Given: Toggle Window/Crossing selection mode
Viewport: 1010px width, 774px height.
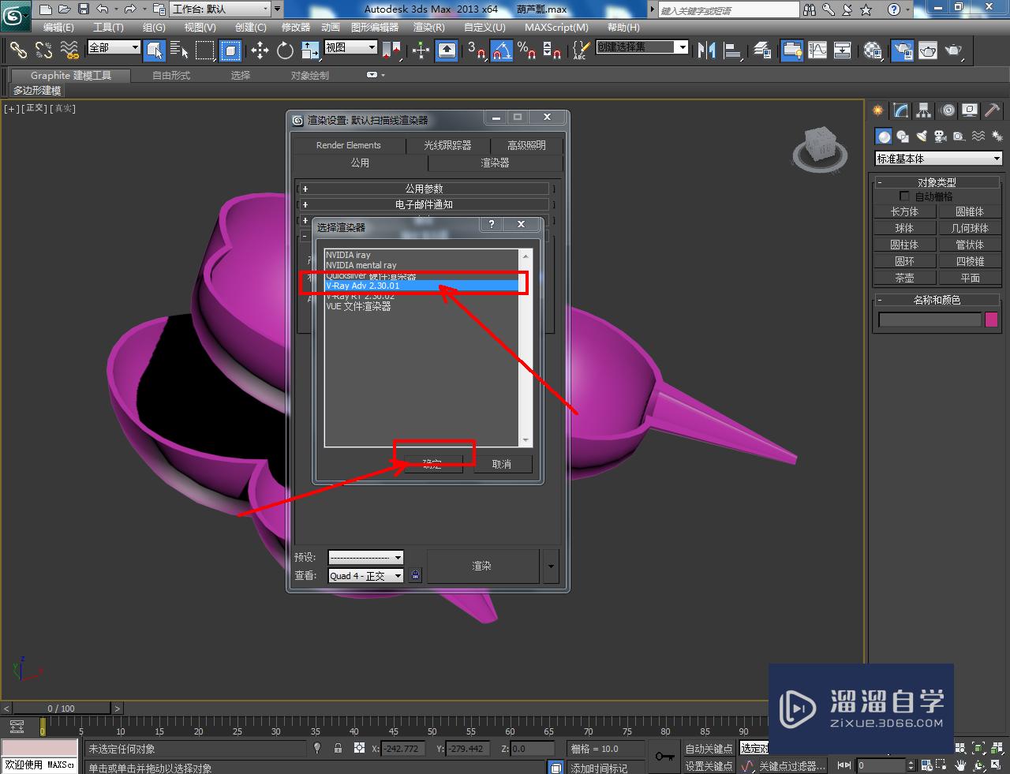Looking at the screenshot, I should 230,50.
